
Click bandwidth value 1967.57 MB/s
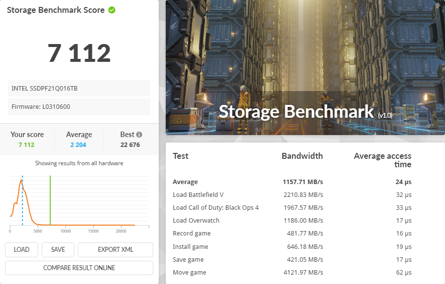tap(304, 207)
